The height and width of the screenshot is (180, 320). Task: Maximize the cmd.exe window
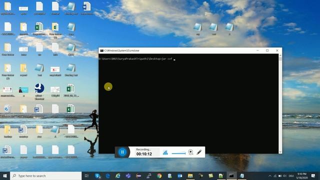267,50
